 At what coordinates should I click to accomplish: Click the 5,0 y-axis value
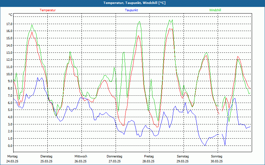coord(10,110)
